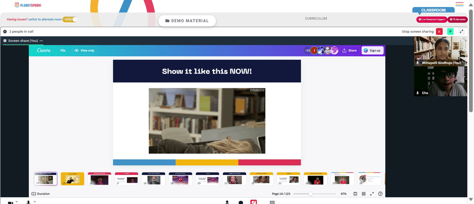Select slide thumbnail 20
474x204 pixels.
(x=208, y=178)
